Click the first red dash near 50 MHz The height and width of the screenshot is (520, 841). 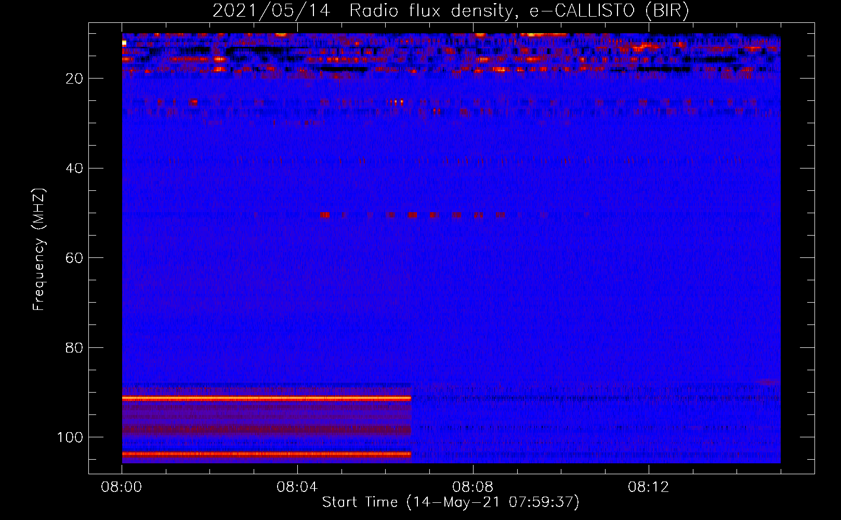(x=325, y=215)
